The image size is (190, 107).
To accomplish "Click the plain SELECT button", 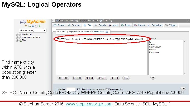I will click(77, 78).
